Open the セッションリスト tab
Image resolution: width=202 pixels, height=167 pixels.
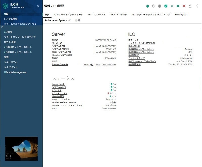pyautogui.click(x=97, y=15)
